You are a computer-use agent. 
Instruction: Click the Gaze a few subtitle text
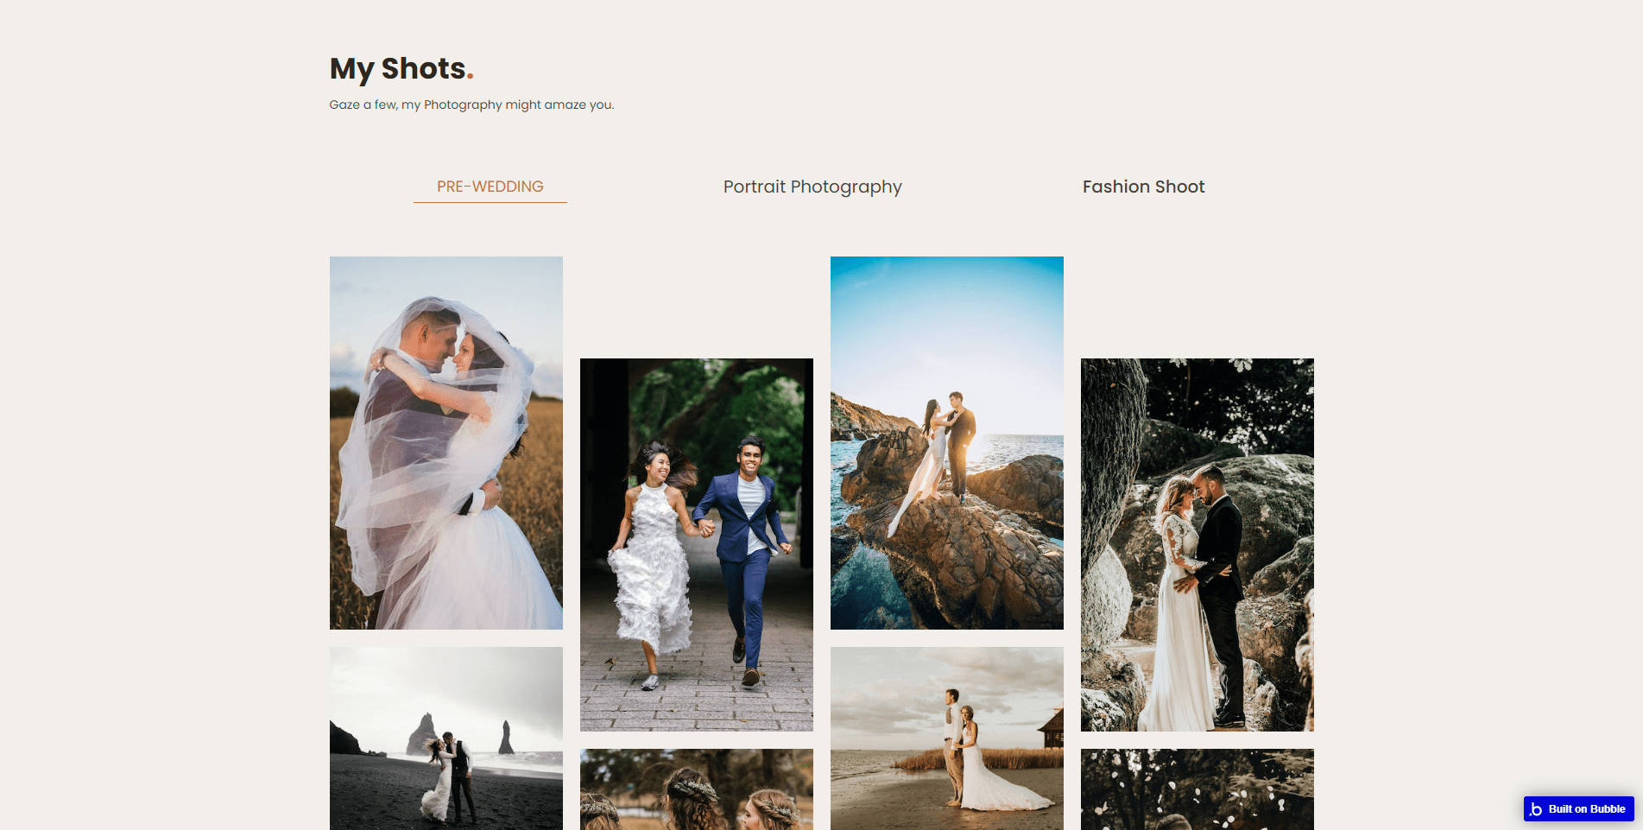(471, 105)
